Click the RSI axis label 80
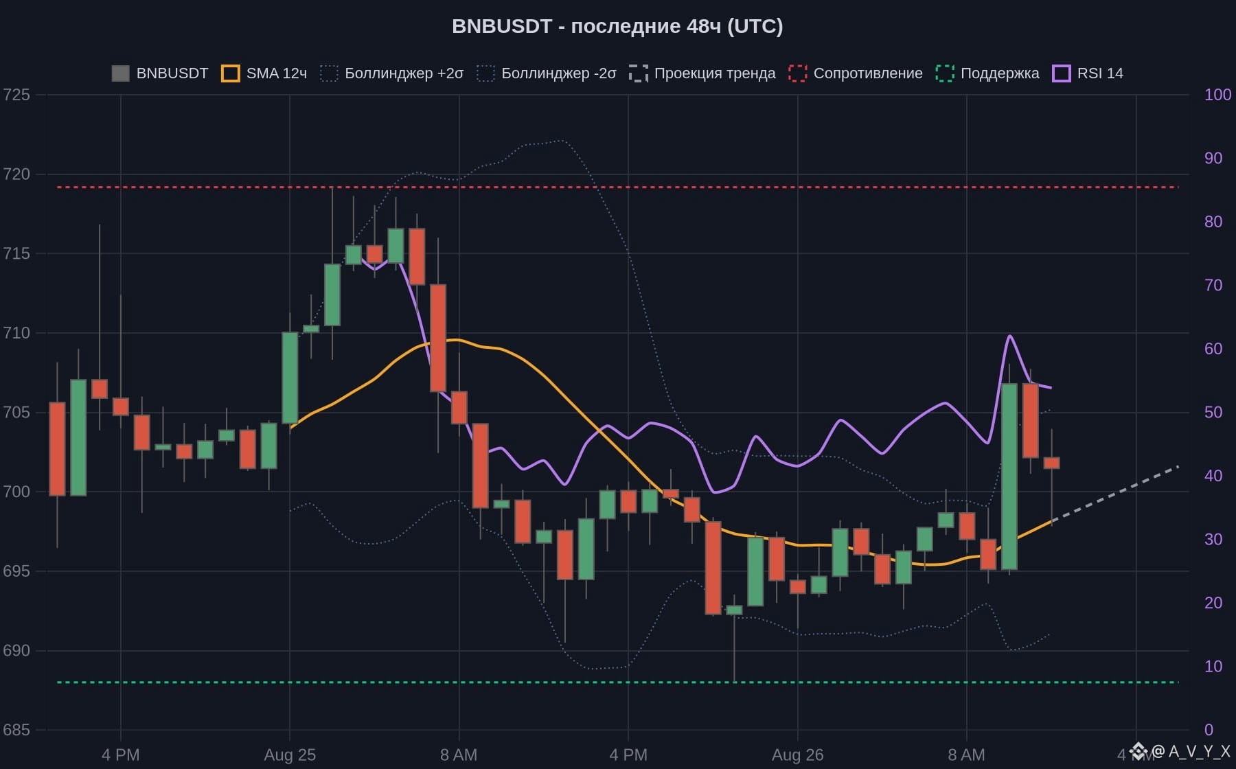The width and height of the screenshot is (1236, 769). [1213, 222]
